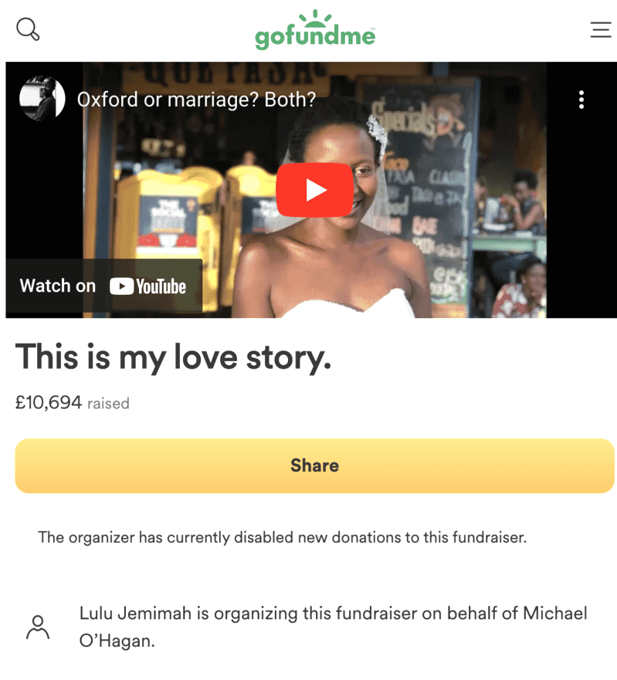Open the search magnifier icon
The height and width of the screenshot is (680, 617).
[x=28, y=29]
